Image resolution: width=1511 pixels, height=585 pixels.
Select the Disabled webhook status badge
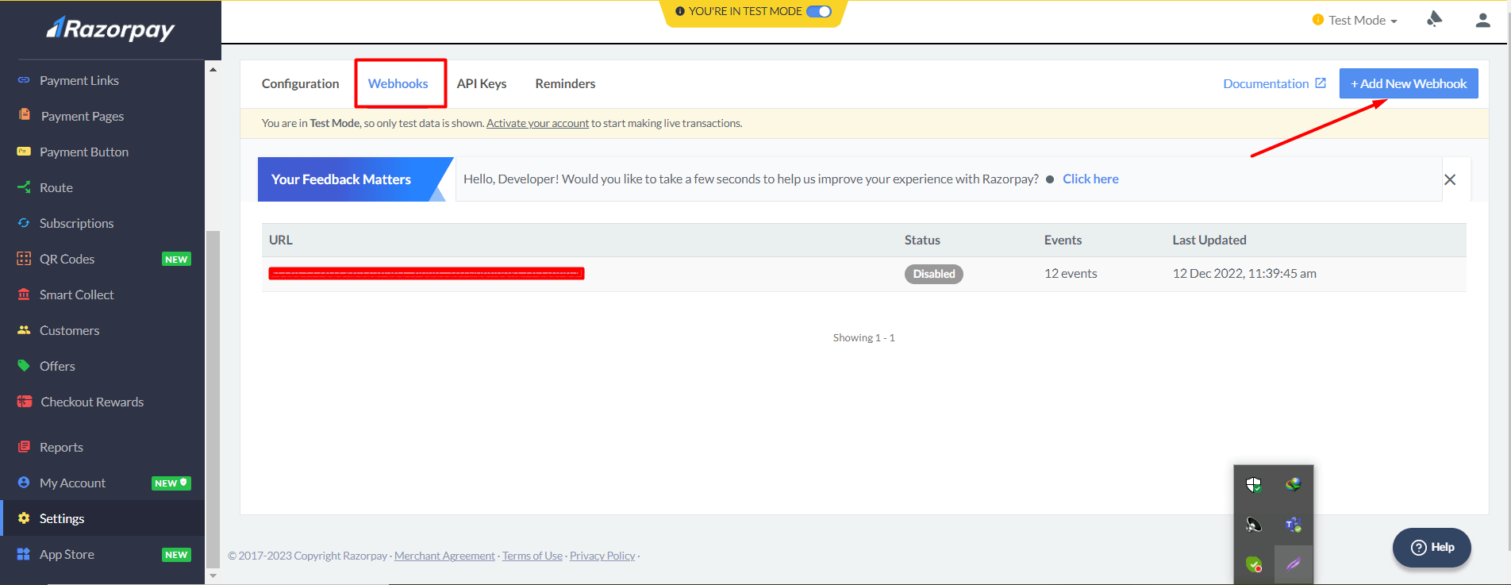[933, 274]
